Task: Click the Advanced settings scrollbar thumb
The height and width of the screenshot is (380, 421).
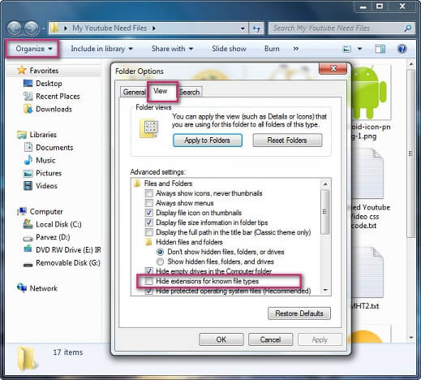Action: 325,212
